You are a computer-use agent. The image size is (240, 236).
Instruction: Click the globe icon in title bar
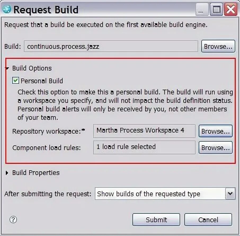[x=7, y=9]
